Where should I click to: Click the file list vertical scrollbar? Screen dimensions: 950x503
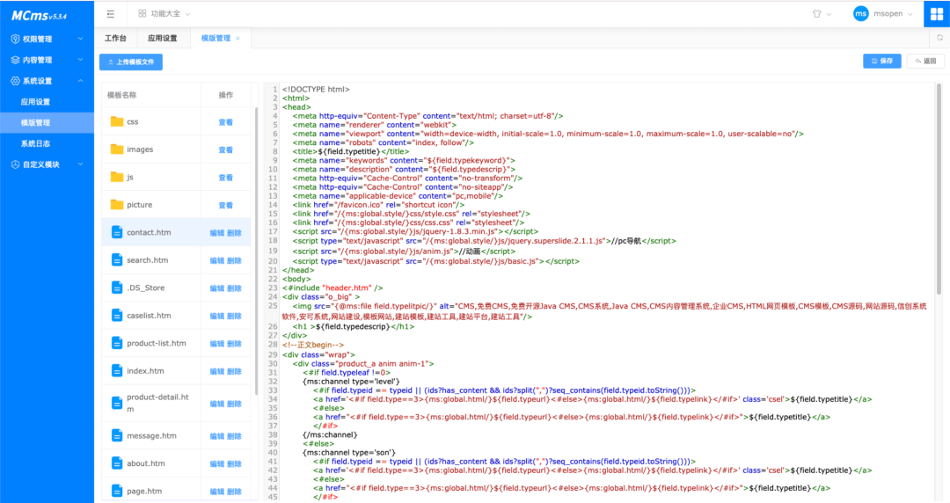coord(256,251)
